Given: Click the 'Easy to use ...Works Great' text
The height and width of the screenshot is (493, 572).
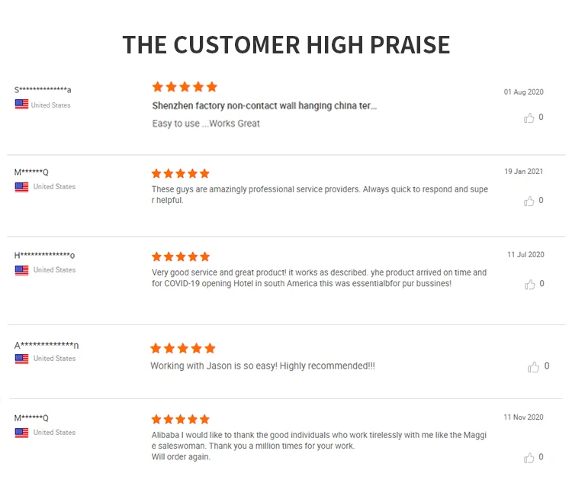Looking at the screenshot, I should point(206,124).
